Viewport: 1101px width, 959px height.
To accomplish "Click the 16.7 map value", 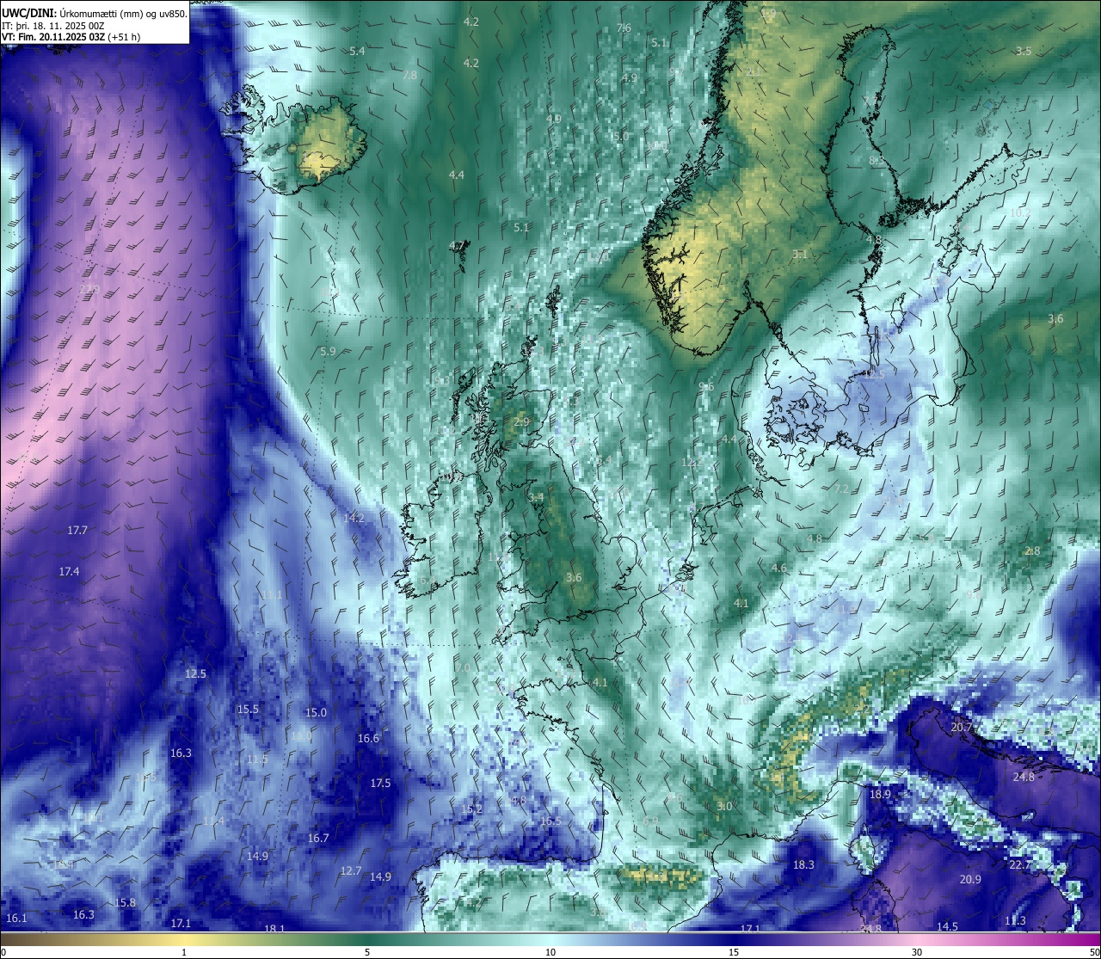I will (318, 839).
